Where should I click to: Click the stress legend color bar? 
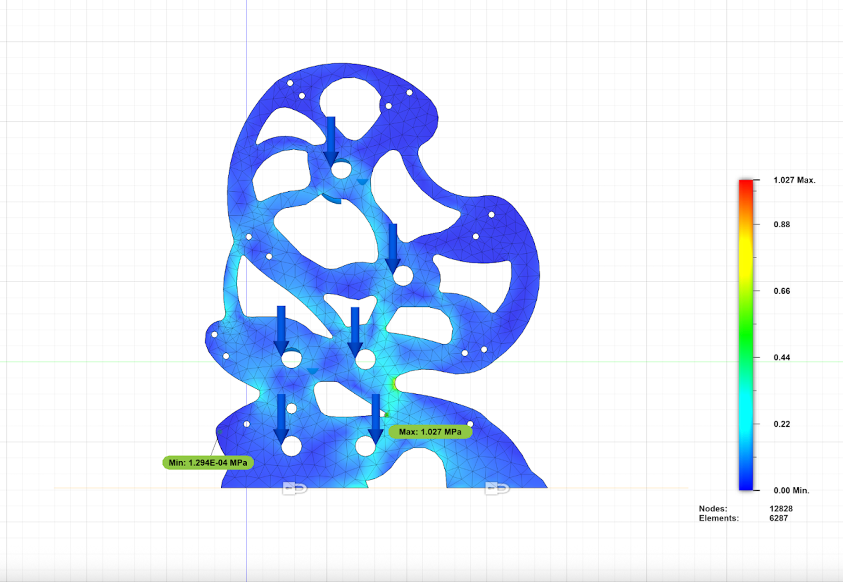click(746, 334)
